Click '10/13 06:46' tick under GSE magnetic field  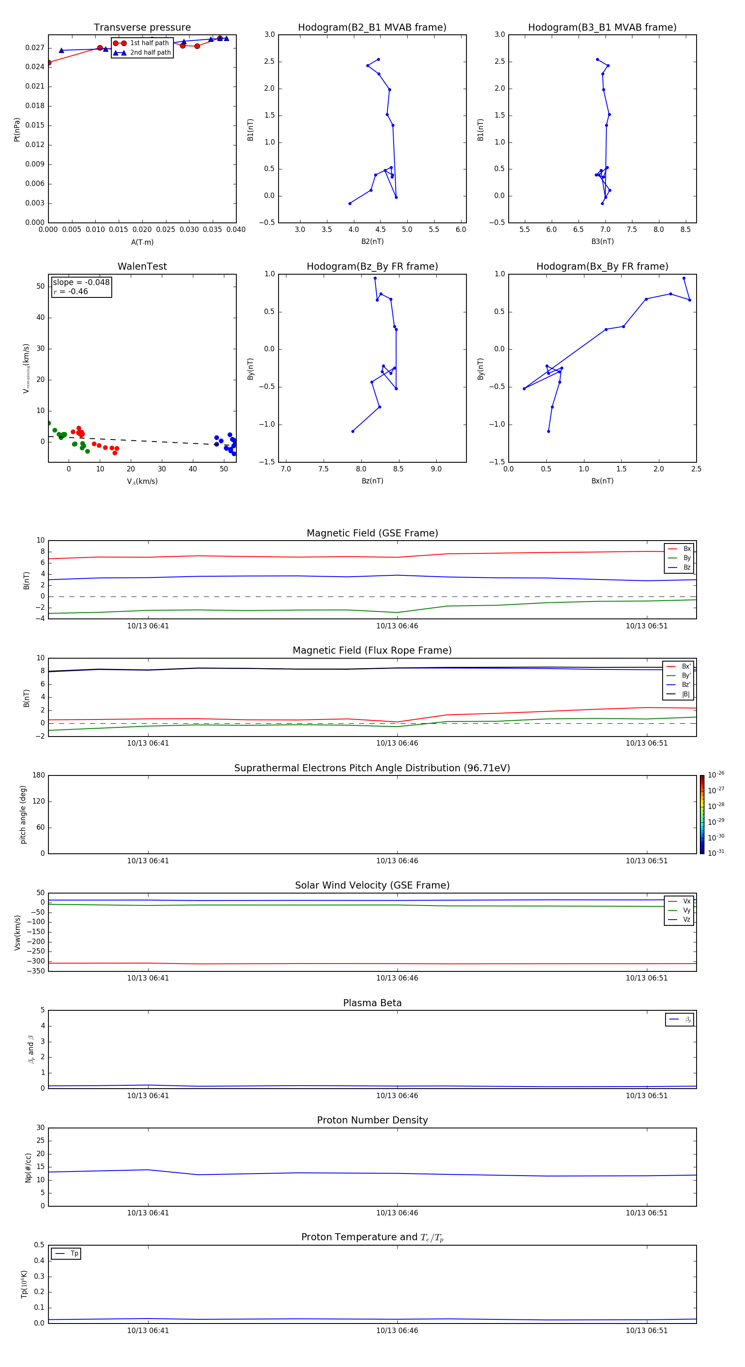[397, 626]
